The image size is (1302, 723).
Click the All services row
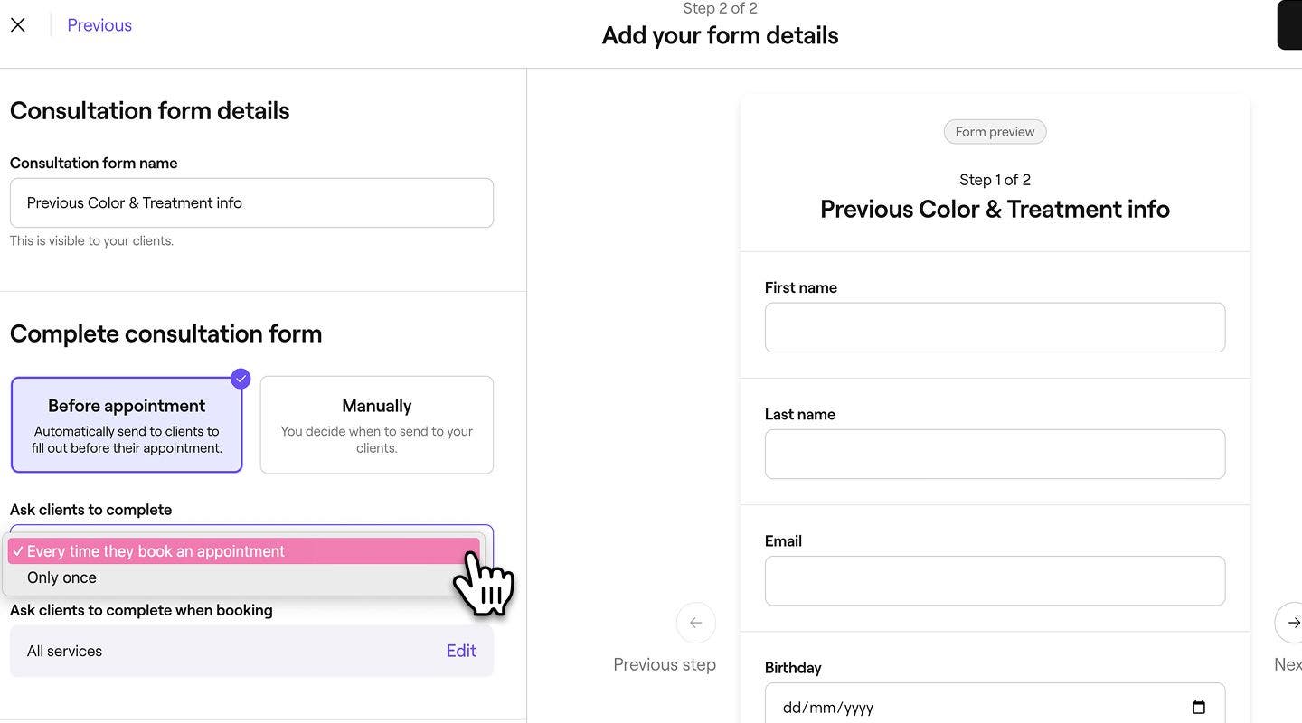251,651
